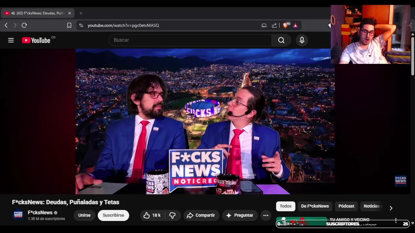Open a new browser tab
Image resolution: width=415 pixels, height=233 pixels.
81,13
